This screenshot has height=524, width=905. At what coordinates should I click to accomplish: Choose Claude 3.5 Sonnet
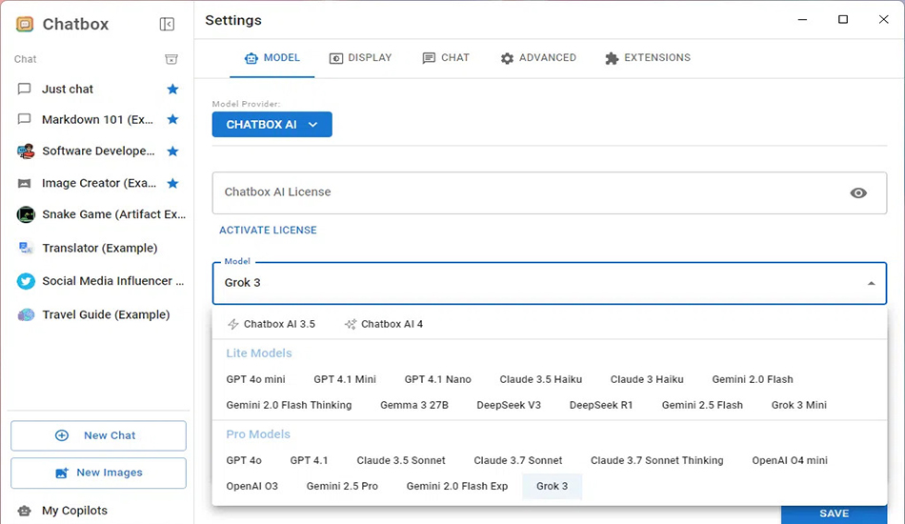tap(401, 460)
